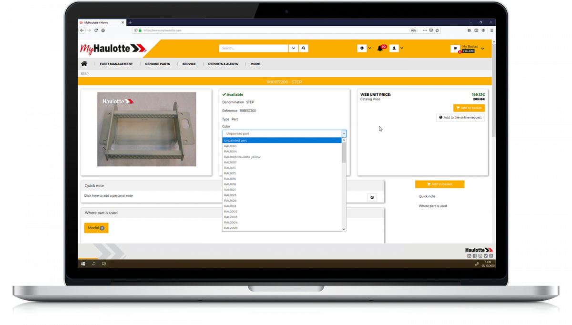572x325 pixels.
Task: Open the Genuine Parts menu
Action: pos(157,64)
